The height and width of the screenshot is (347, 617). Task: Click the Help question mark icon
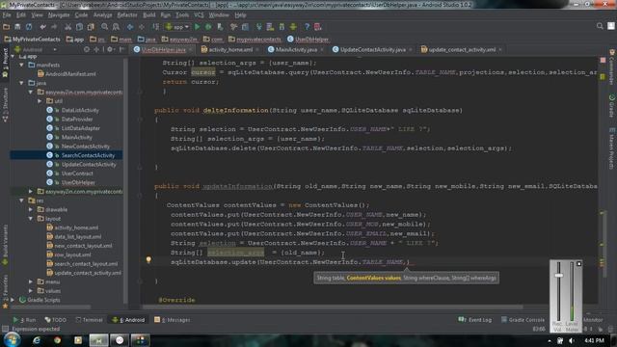point(307,27)
